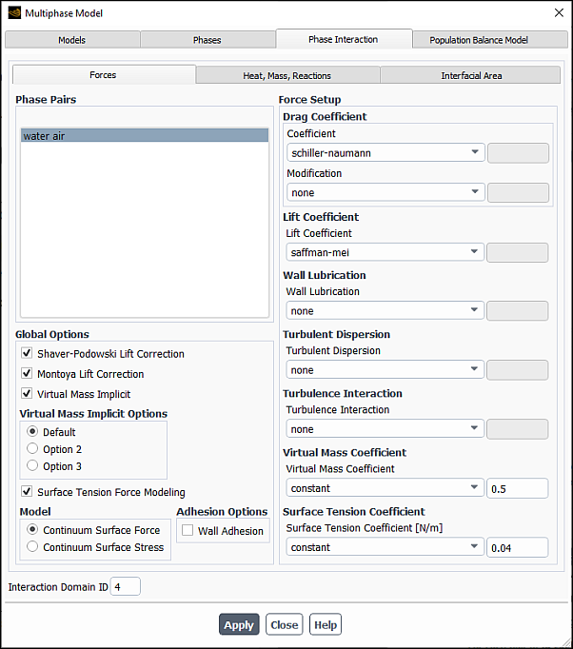The image size is (573, 649).
Task: Click the Apply button
Action: pos(239,624)
